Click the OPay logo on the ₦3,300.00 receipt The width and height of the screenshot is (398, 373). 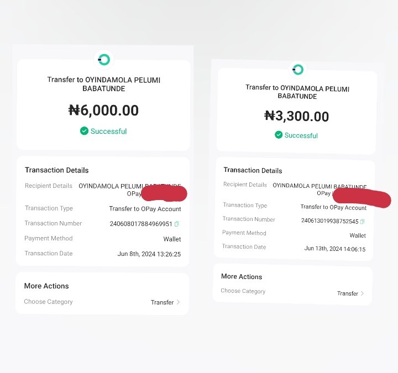click(x=298, y=69)
